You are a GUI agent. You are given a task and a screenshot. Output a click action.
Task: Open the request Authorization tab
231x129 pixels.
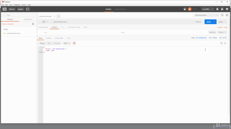click(43, 27)
